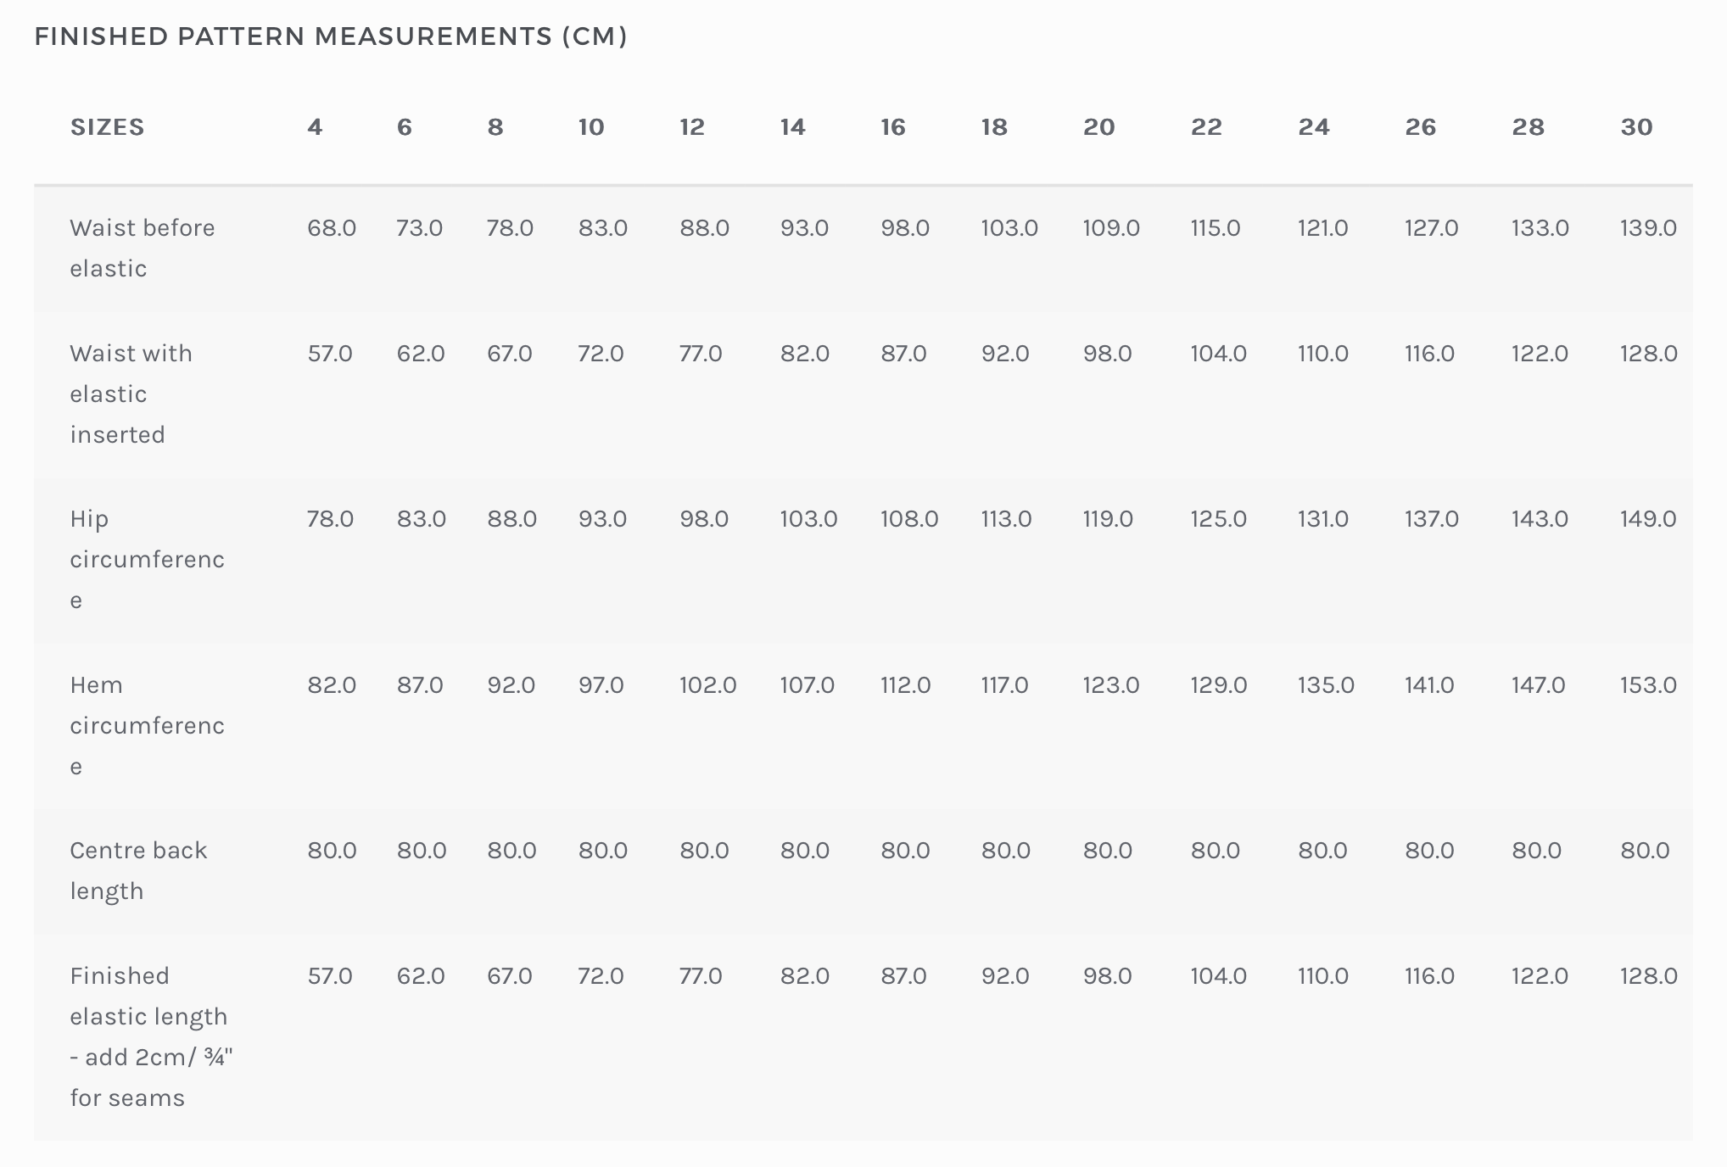Select the Centre back length row label

(138, 870)
